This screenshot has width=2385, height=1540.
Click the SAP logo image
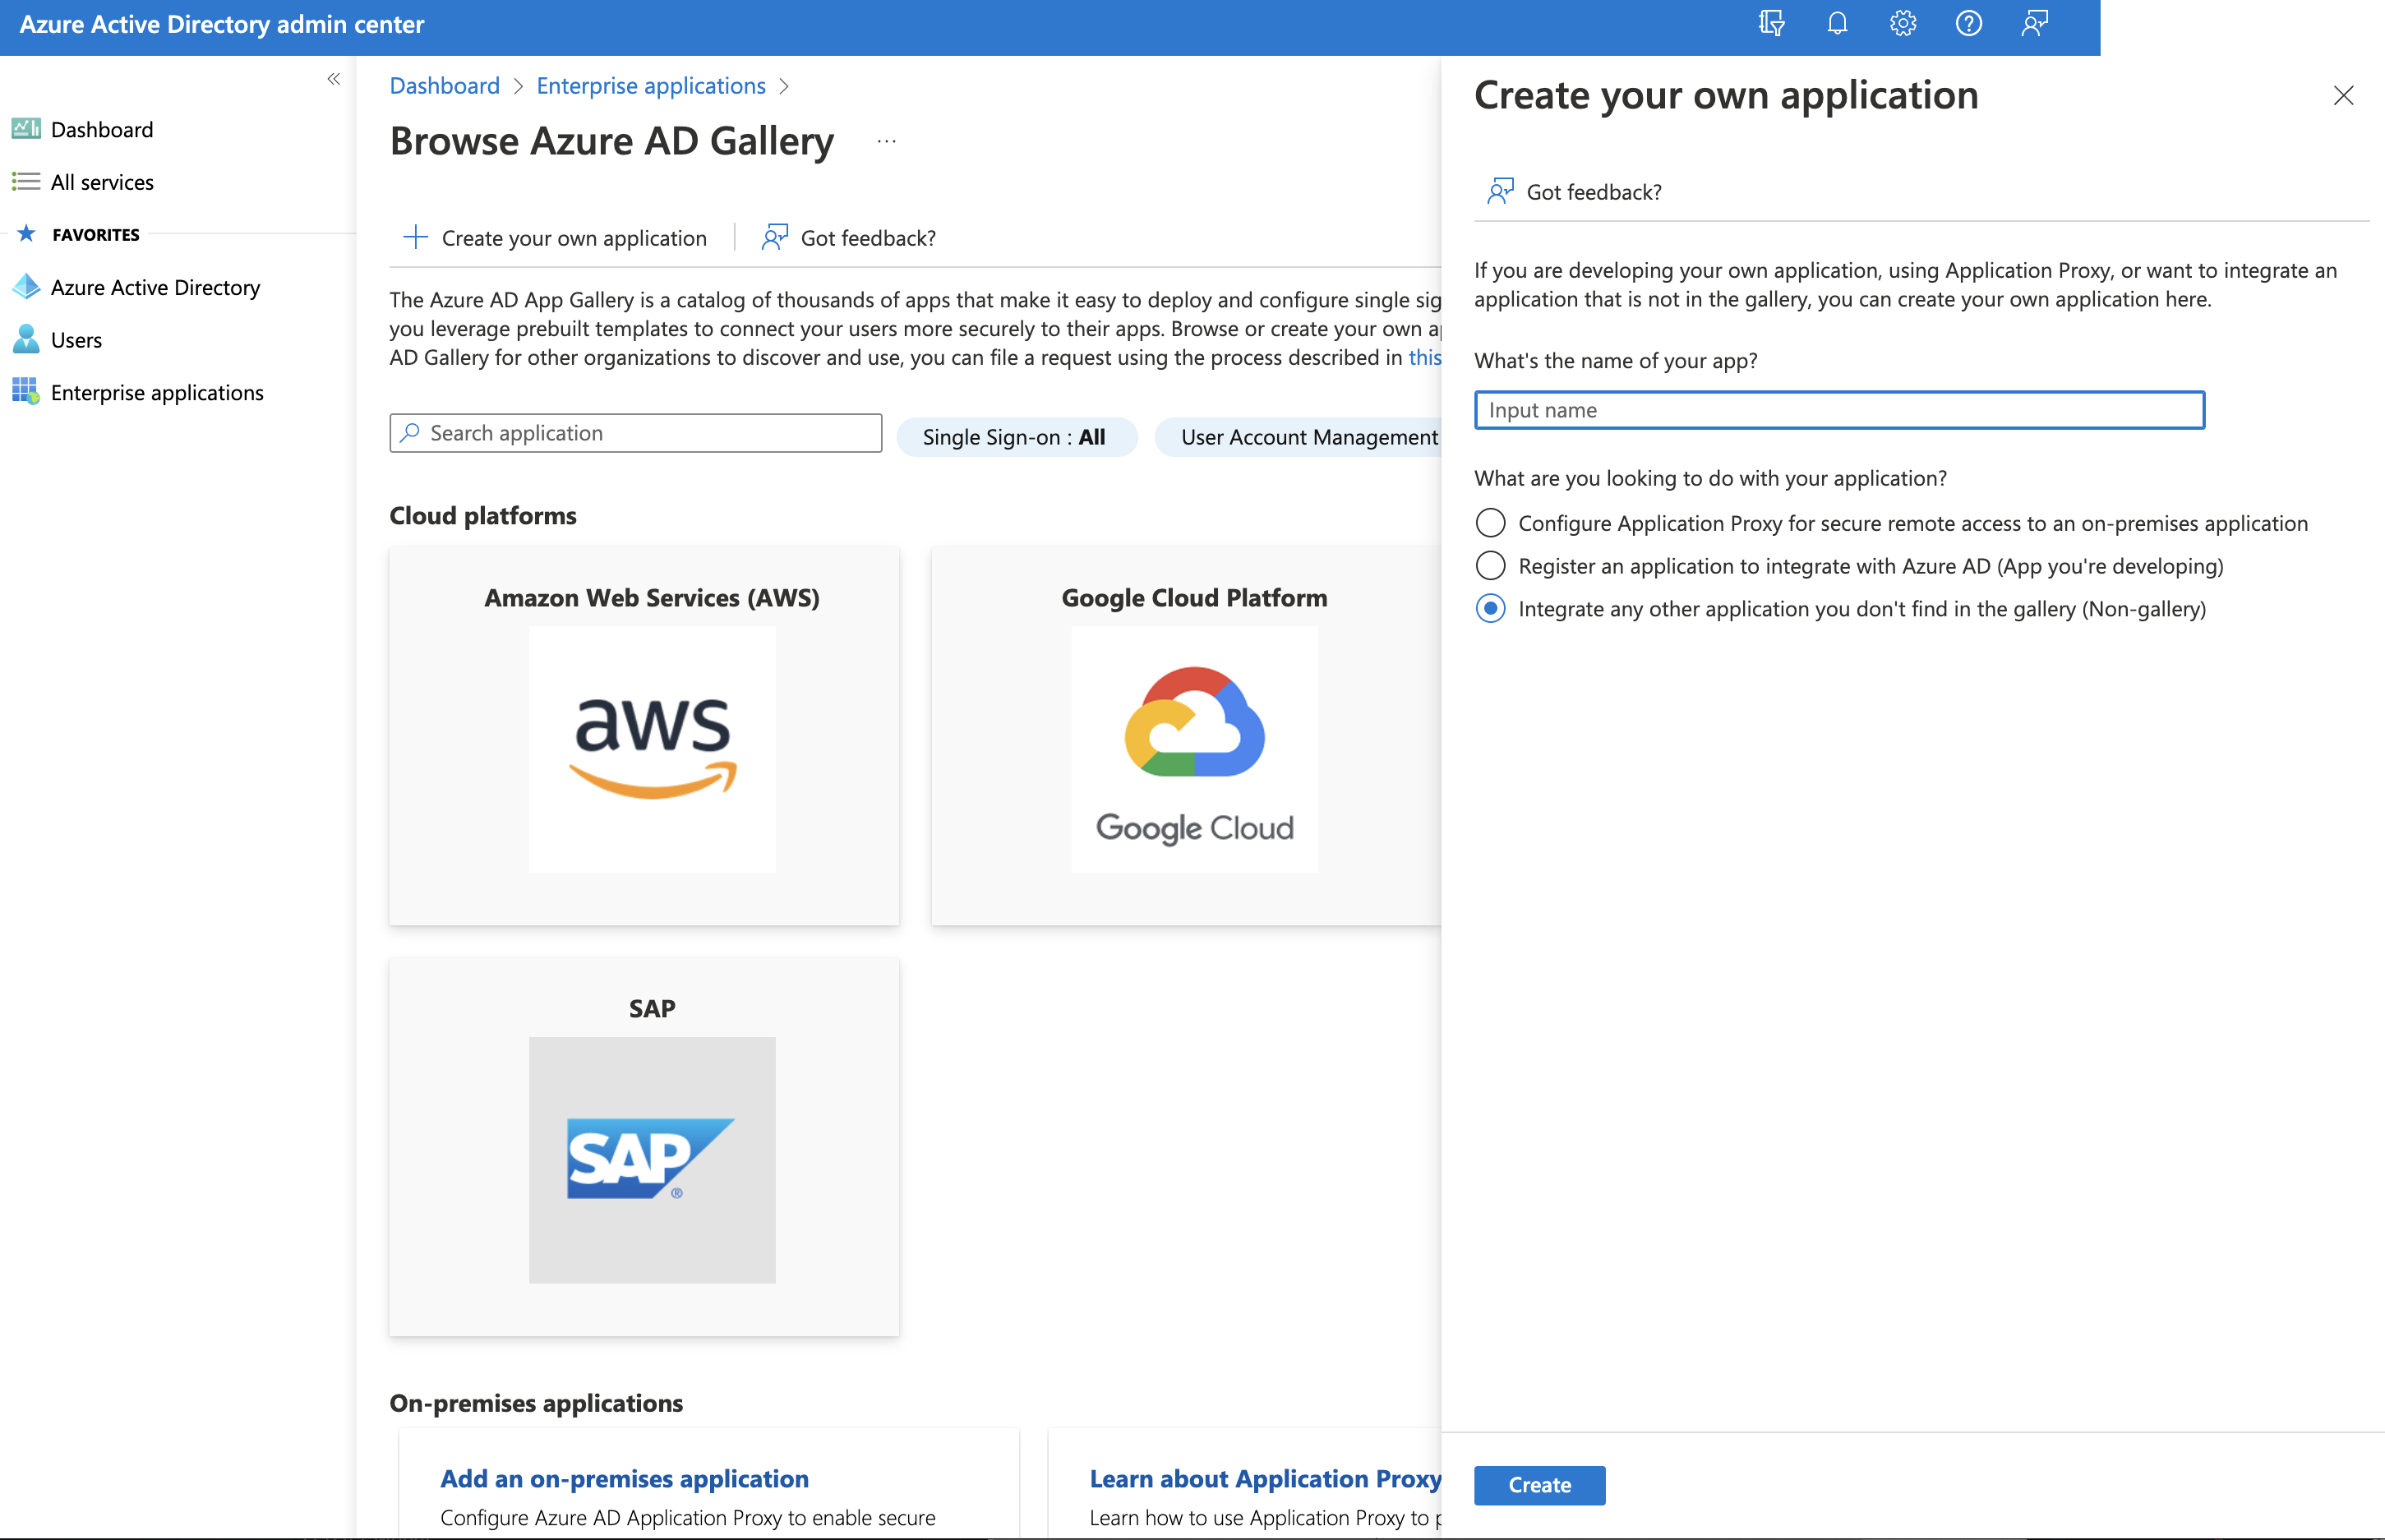click(x=652, y=1160)
